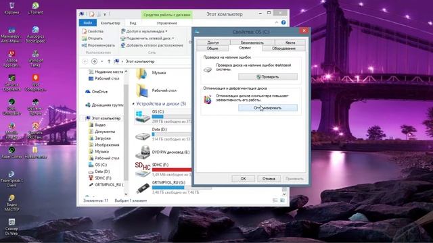Open GeForce Experience desktop icon
Screen dimensions: 433x243
(x=12, y=82)
